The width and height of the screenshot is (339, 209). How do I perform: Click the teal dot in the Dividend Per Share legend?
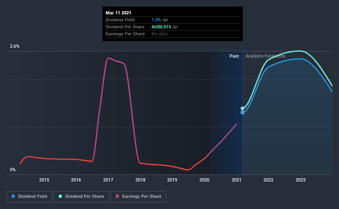tap(60, 196)
